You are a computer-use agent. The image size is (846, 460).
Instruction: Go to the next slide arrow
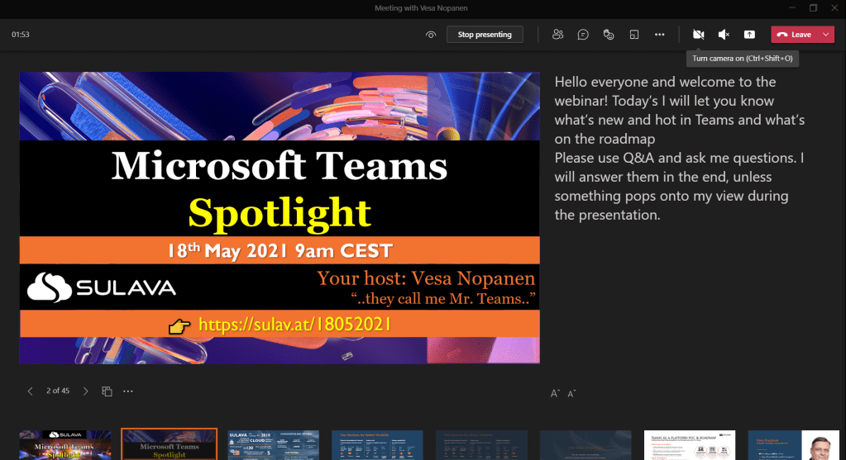click(85, 391)
